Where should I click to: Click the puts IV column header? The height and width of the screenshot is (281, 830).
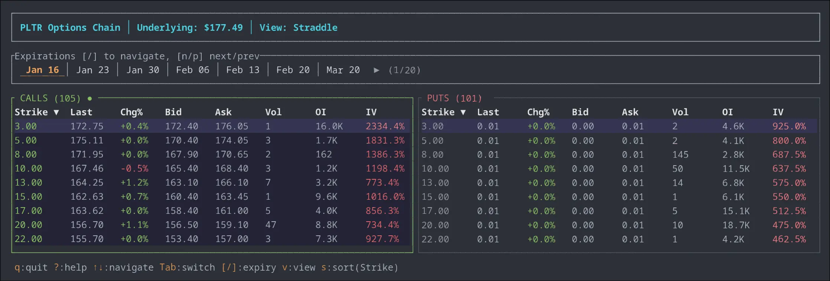click(x=778, y=112)
